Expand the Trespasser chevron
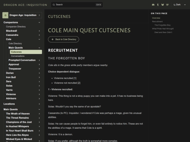This screenshot has width=190, height=142. pos(39,69)
